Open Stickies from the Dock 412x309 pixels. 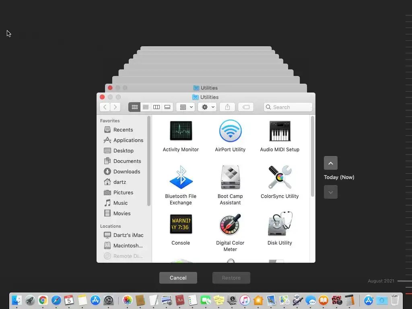click(x=219, y=300)
